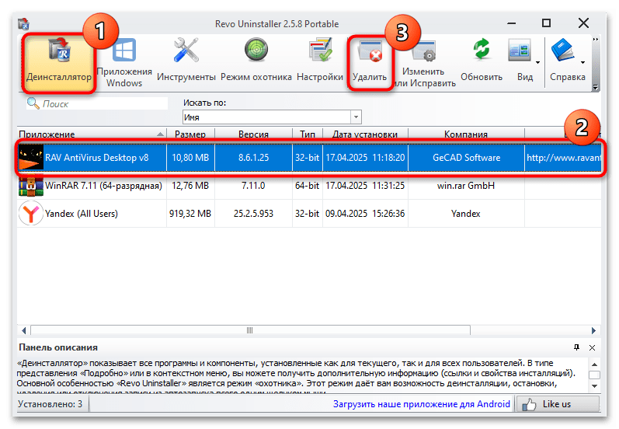Select RAV AntiVirus Desktop v8 row
The width and height of the screenshot is (619, 429).
pyautogui.click(x=309, y=157)
